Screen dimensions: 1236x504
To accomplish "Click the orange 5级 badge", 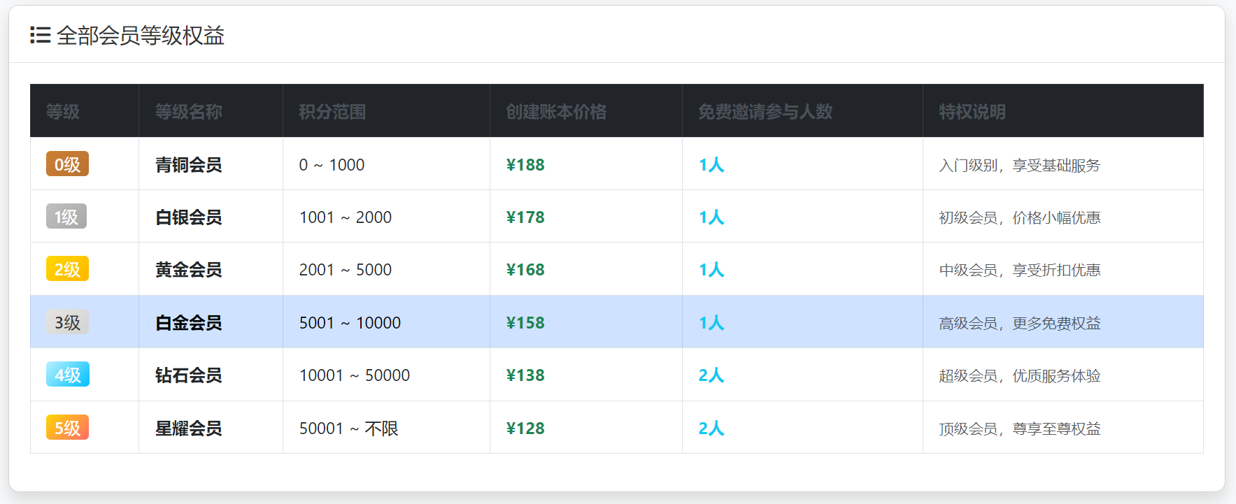I will (x=67, y=427).
